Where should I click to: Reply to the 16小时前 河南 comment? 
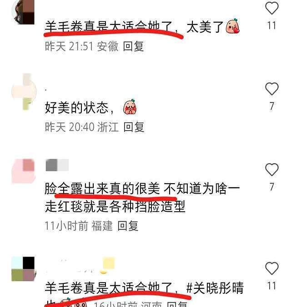coord(177,304)
